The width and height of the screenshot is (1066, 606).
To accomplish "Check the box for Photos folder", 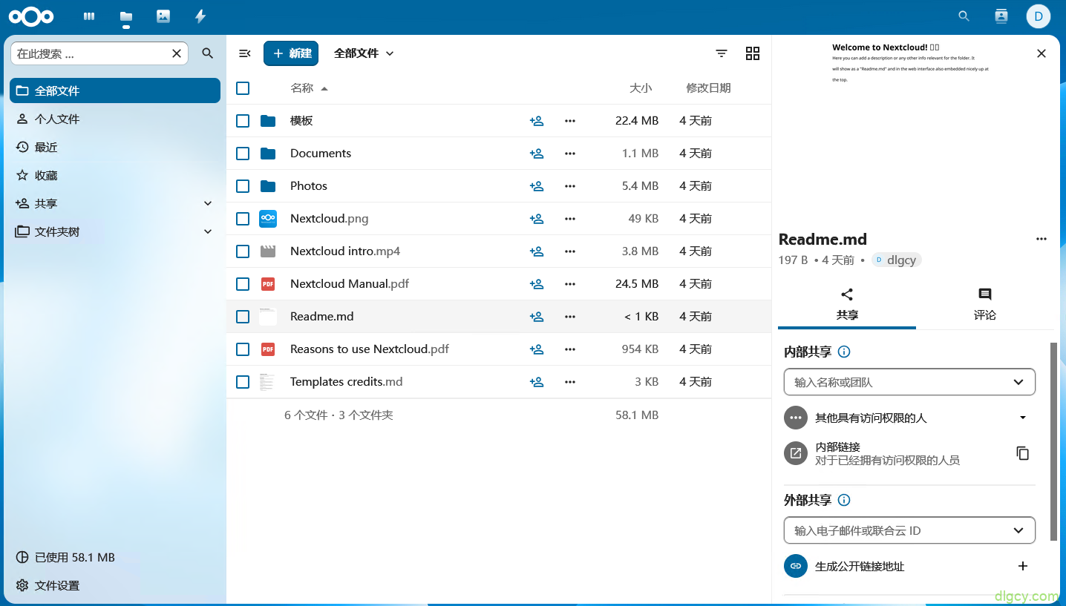I will [x=243, y=186].
